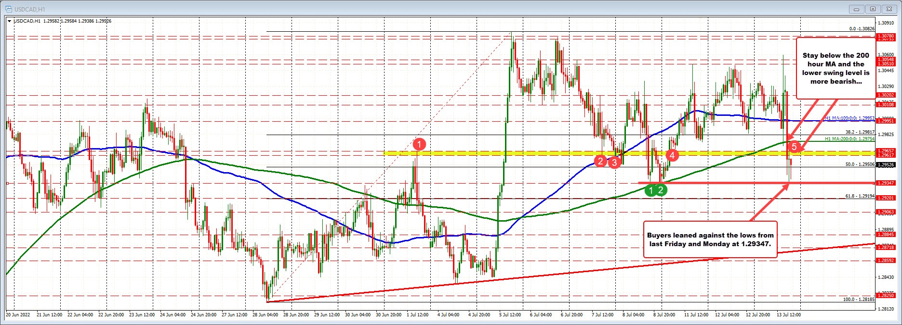Click the 1.30910 price scale value
The image size is (902, 325).
point(886,23)
